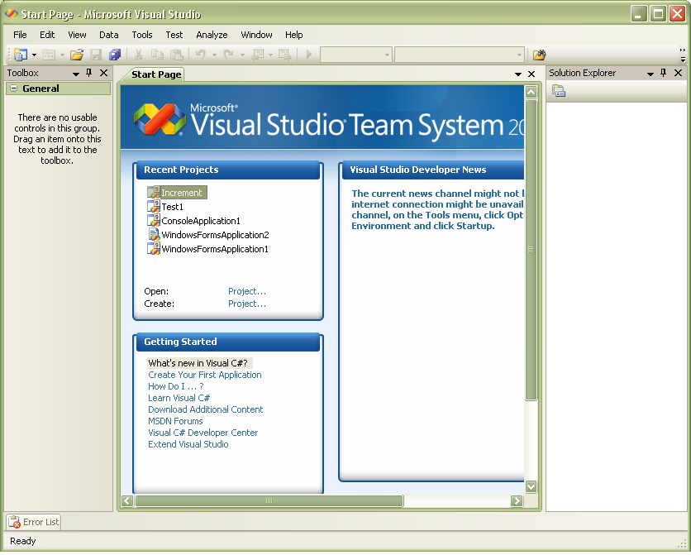The image size is (691, 555).
Task: Click the Save All toolbar icon
Action: pyautogui.click(x=115, y=55)
